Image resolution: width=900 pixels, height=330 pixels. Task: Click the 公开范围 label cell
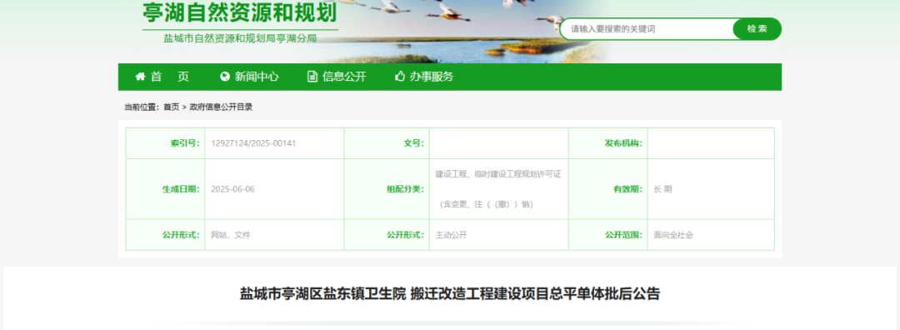coord(608,235)
